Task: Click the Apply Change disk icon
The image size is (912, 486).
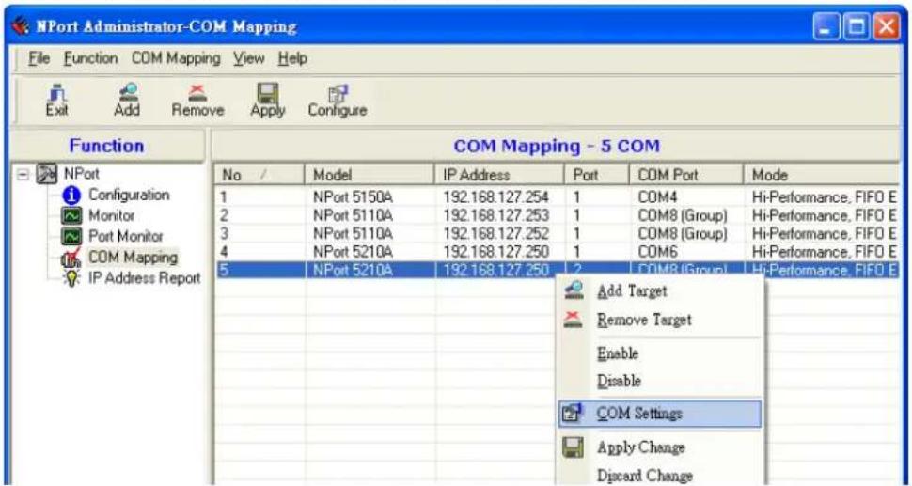Action: [x=573, y=447]
